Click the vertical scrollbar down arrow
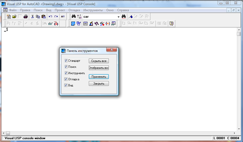Image resolution: width=243 pixels, height=142 pixels. tap(239, 129)
